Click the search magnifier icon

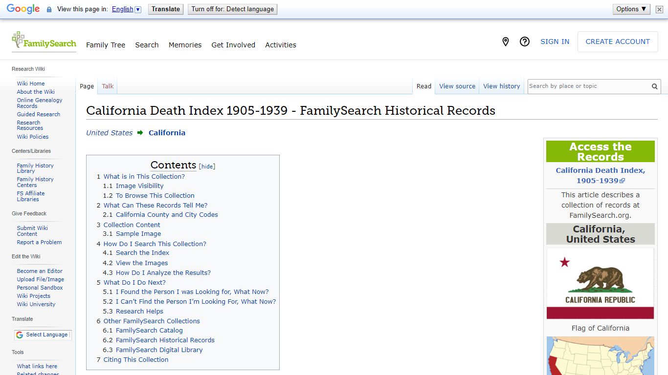[654, 86]
